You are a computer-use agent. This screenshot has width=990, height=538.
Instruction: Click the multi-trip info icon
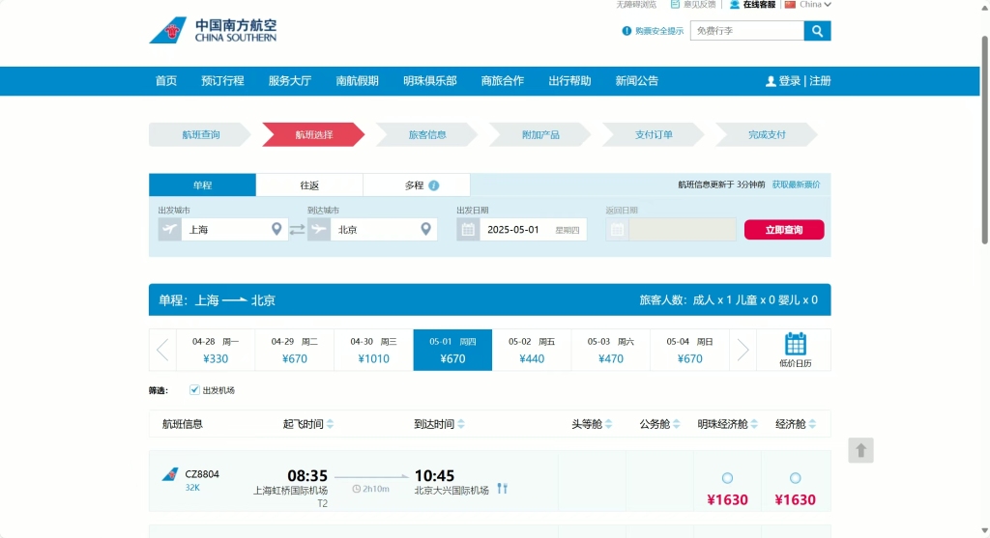coord(434,185)
